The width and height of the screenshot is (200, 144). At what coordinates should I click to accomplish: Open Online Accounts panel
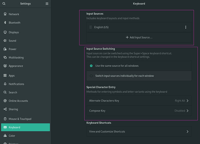click(18, 101)
